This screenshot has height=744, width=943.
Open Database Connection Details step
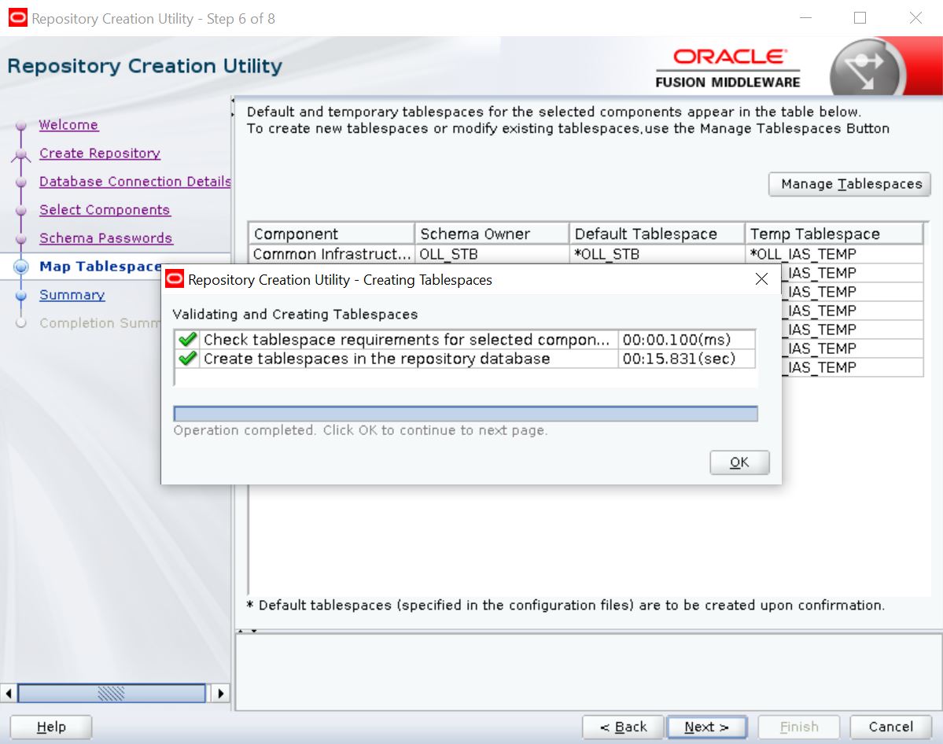135,182
